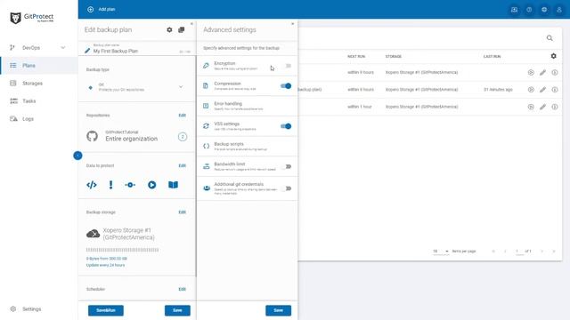Enable the Bandwidth limit switch

tap(287, 166)
